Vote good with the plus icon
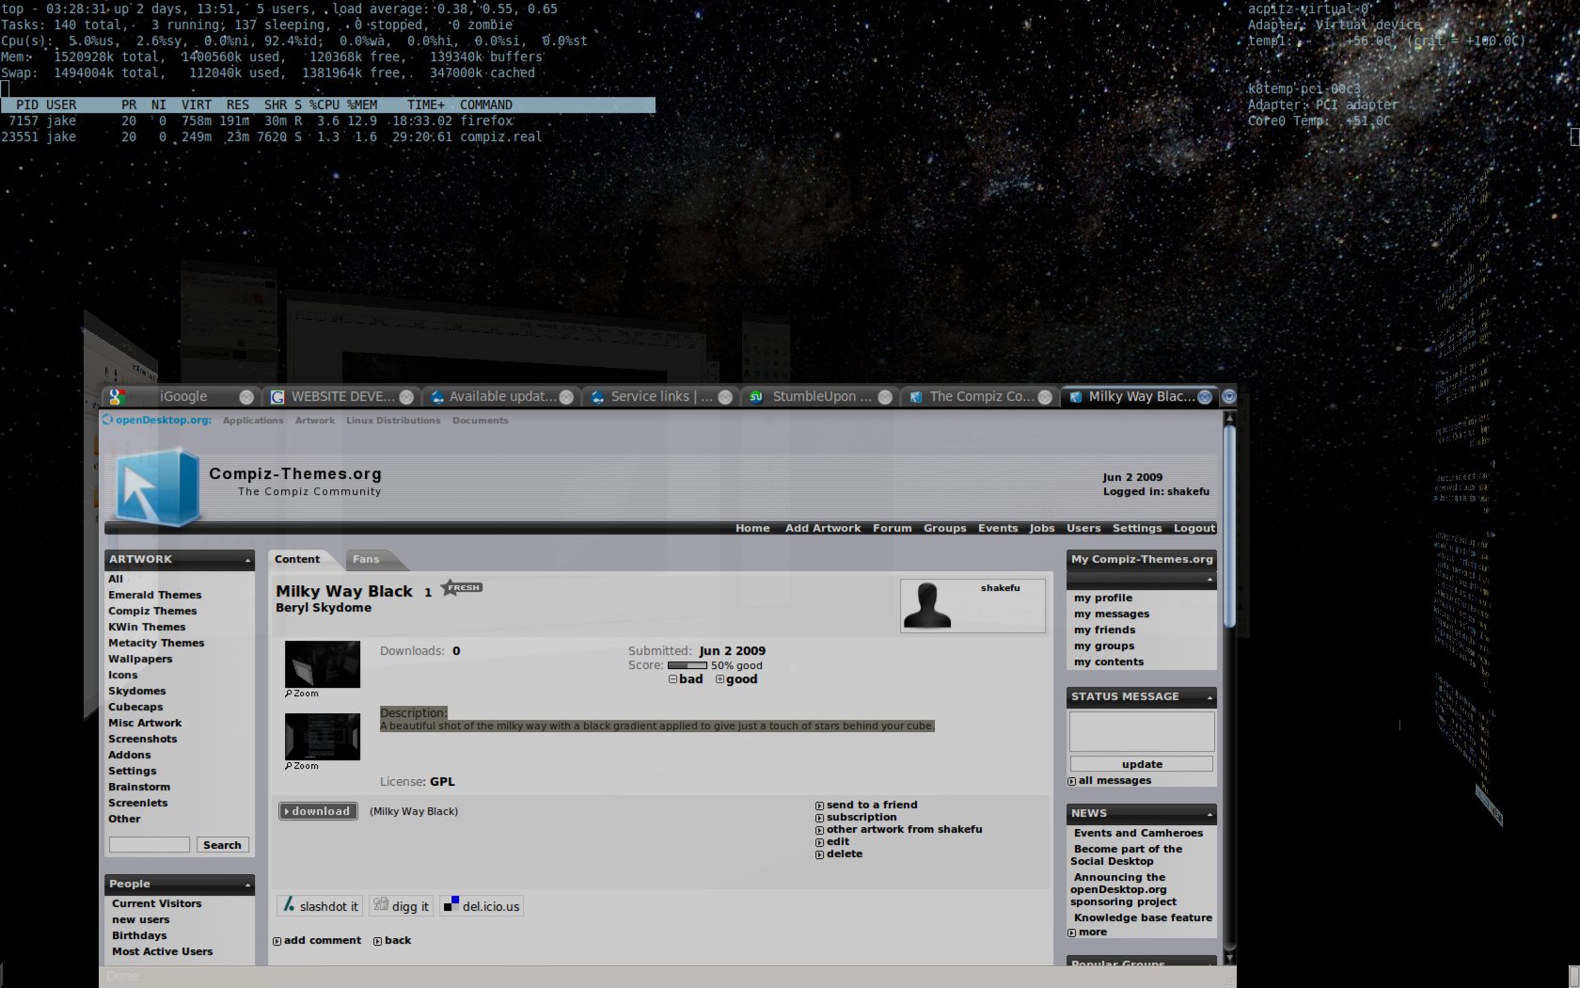The height and width of the screenshot is (988, 1580). pyautogui.click(x=719, y=679)
